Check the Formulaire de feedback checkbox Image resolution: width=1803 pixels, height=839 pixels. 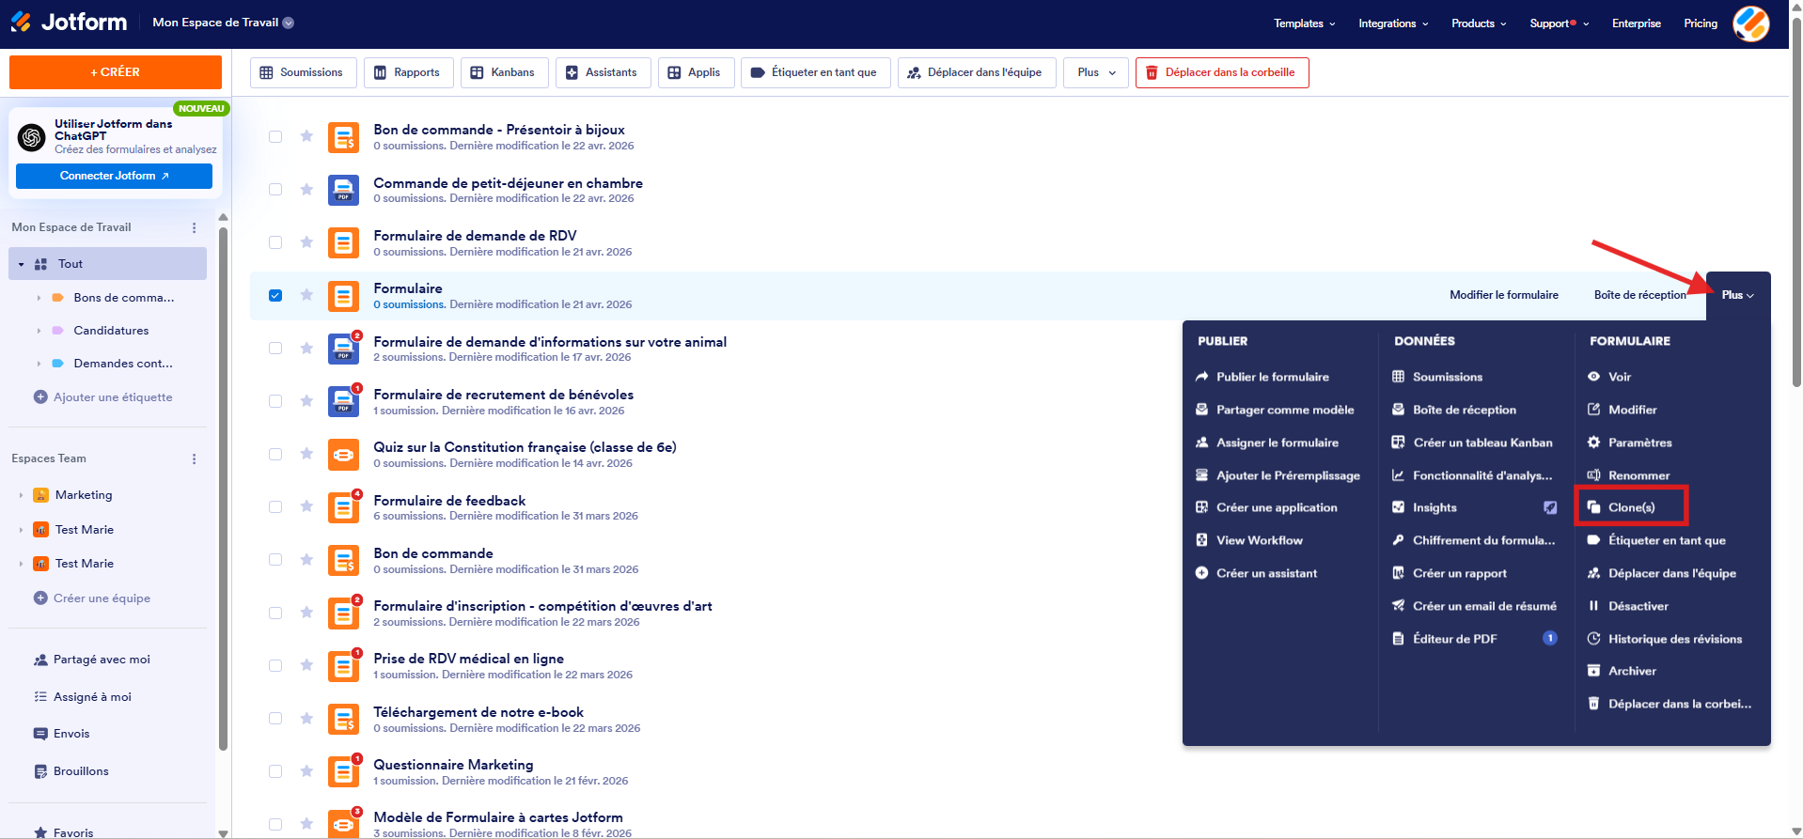[x=275, y=507]
